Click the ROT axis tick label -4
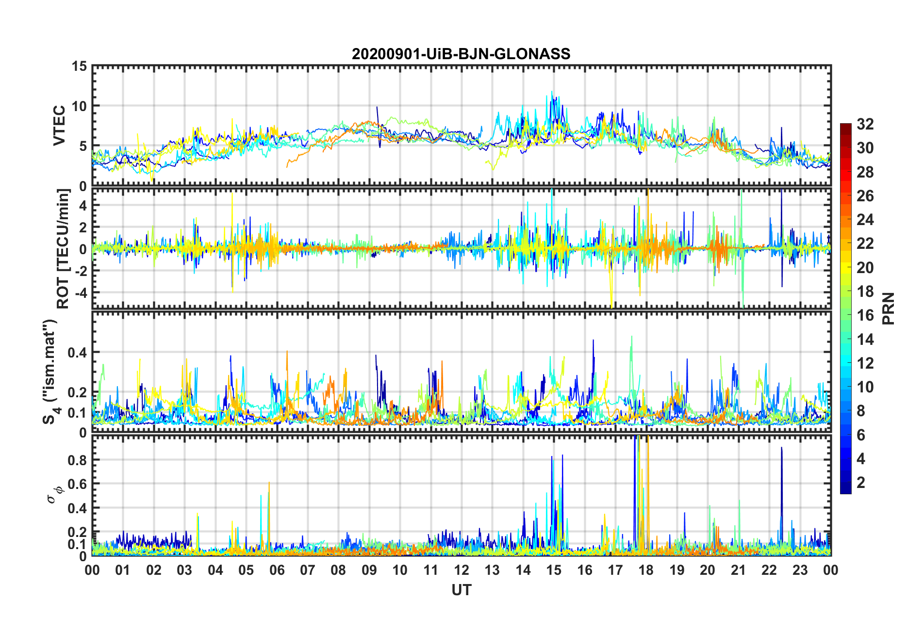 pos(81,292)
